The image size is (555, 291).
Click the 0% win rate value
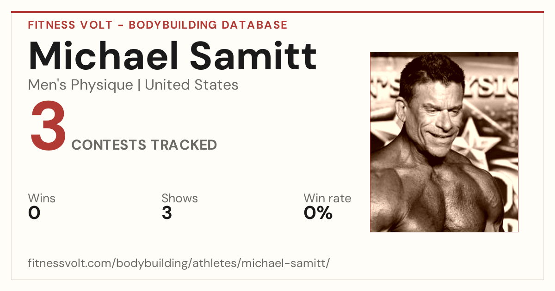coord(318,213)
